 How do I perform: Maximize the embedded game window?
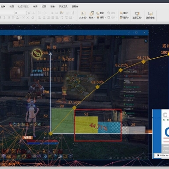click(x=136, y=32)
